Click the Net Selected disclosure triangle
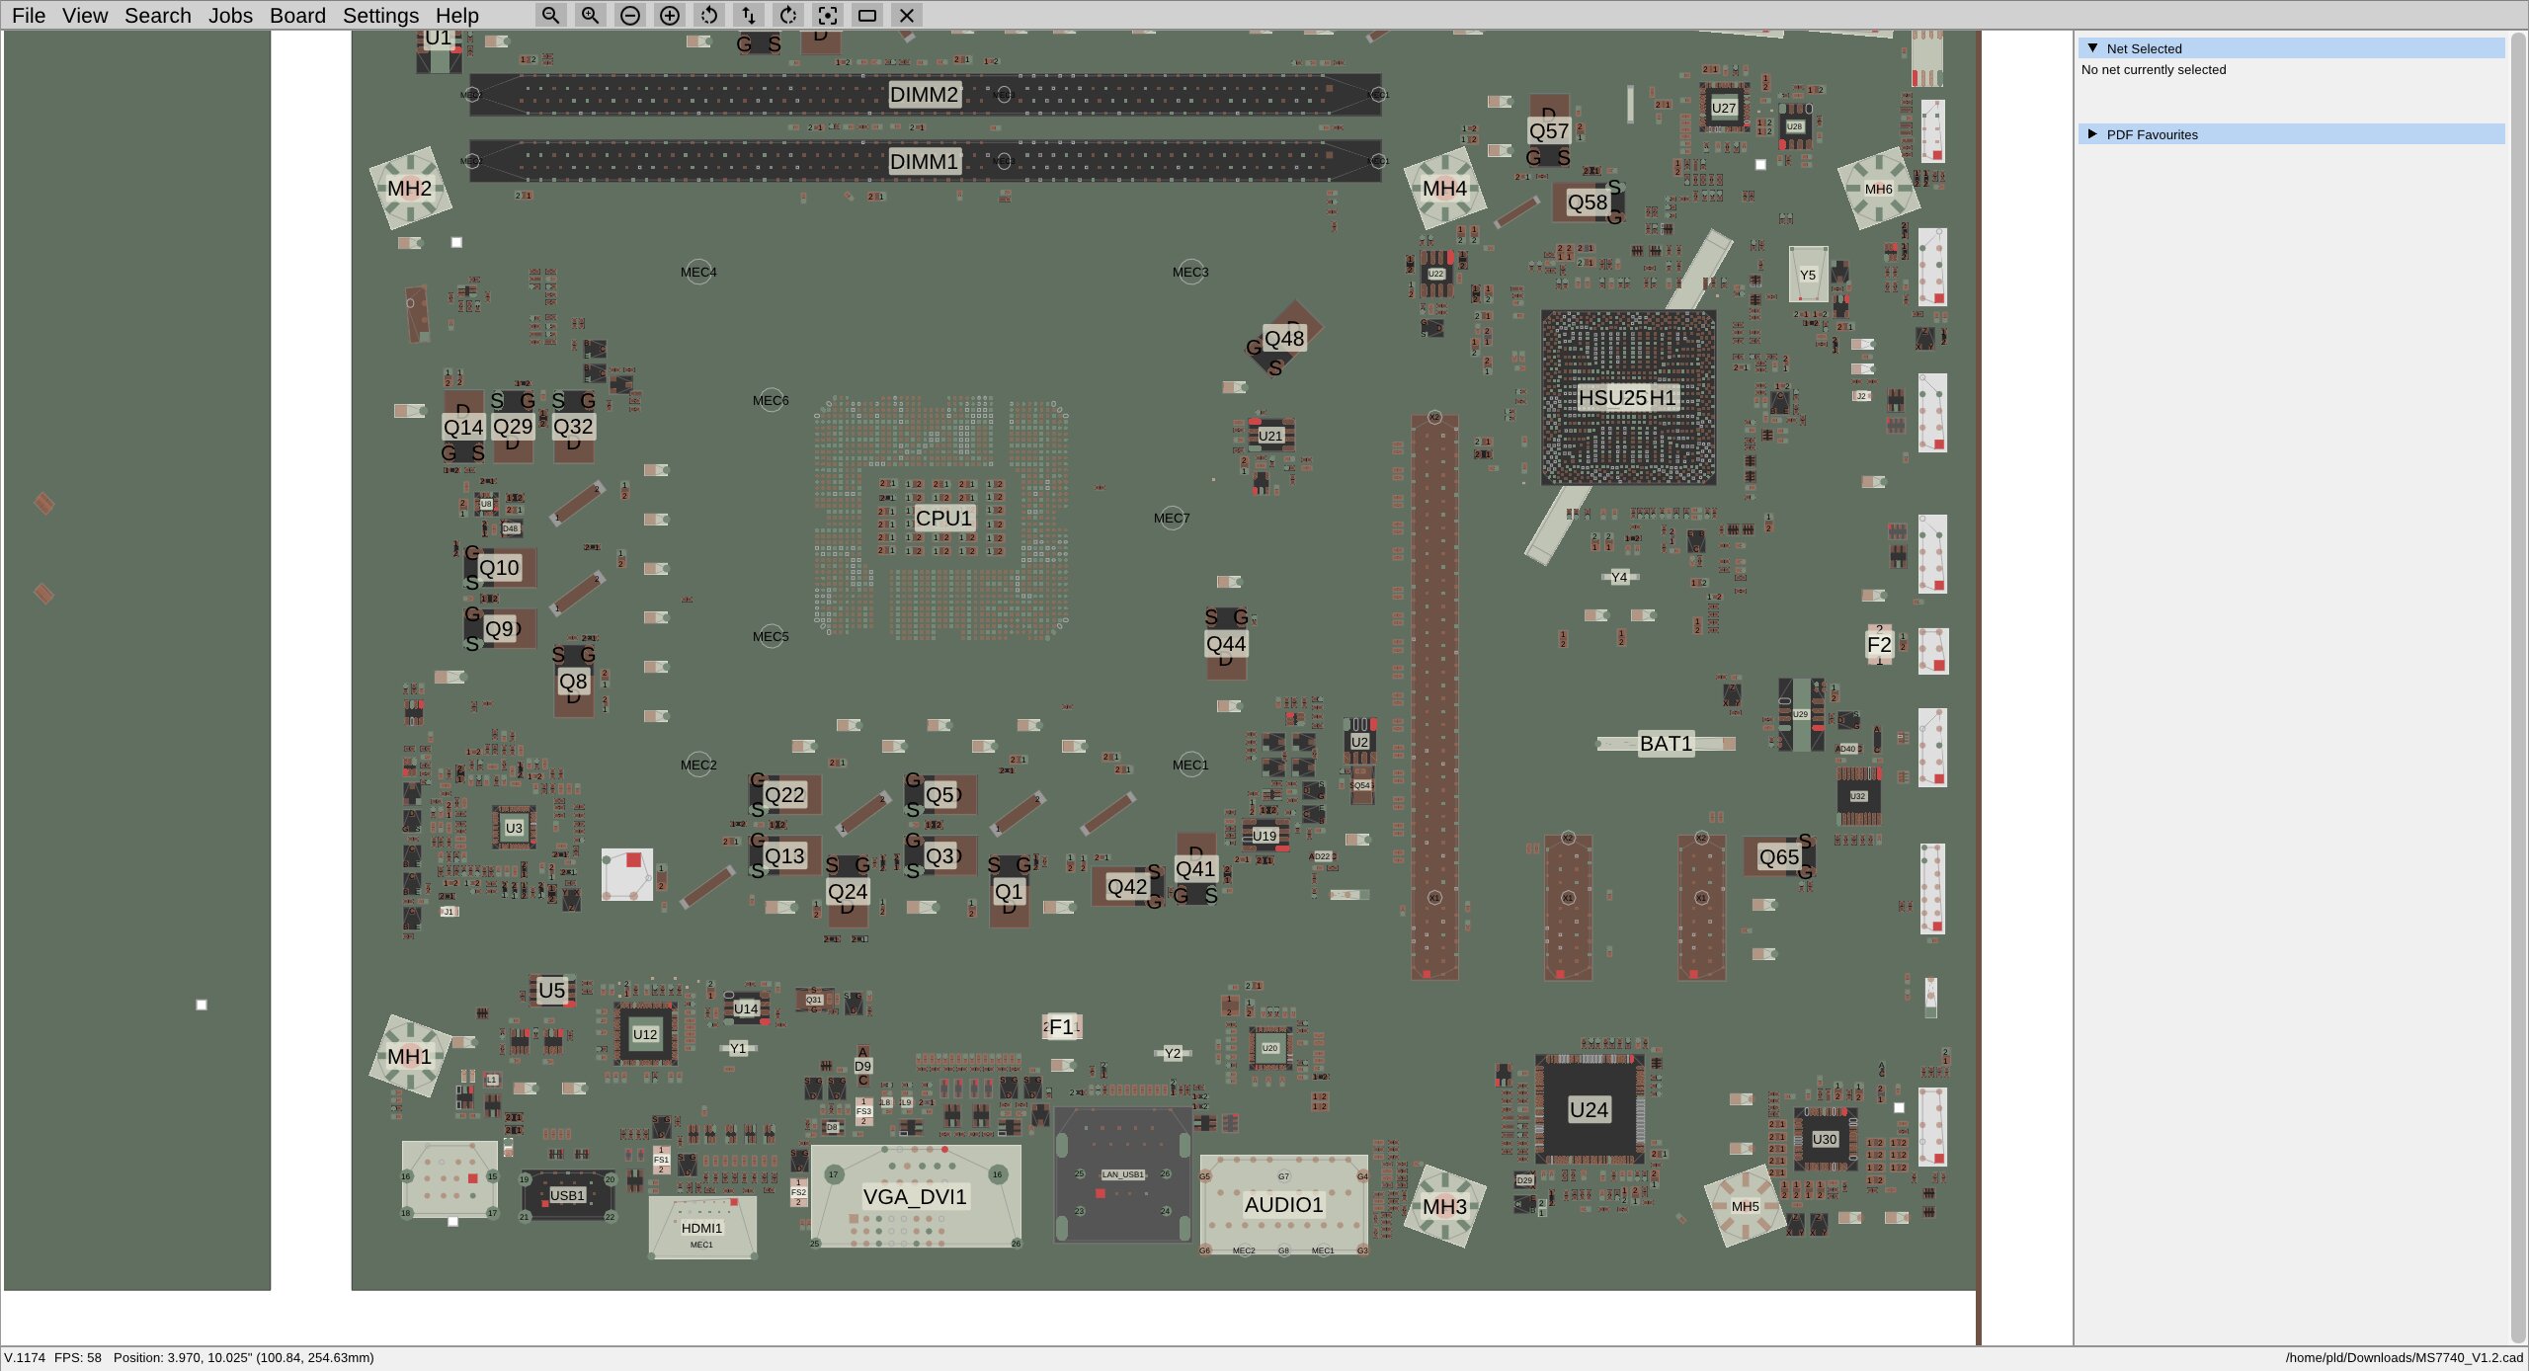The height and width of the screenshot is (1371, 2529). pyautogui.click(x=2092, y=47)
